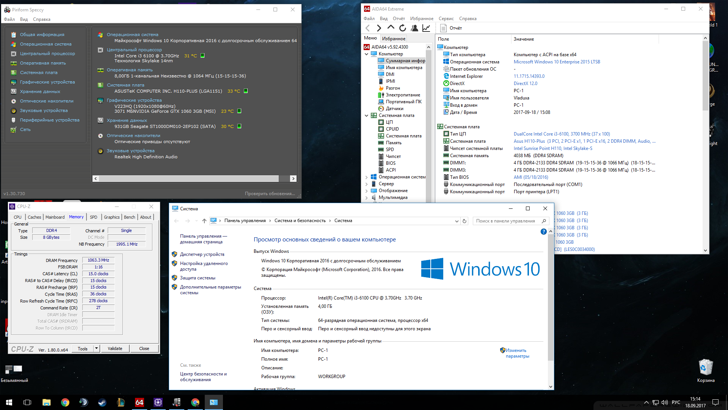Click AIDA64 user profile toolbar icon
728x410 pixels.
[x=414, y=28]
